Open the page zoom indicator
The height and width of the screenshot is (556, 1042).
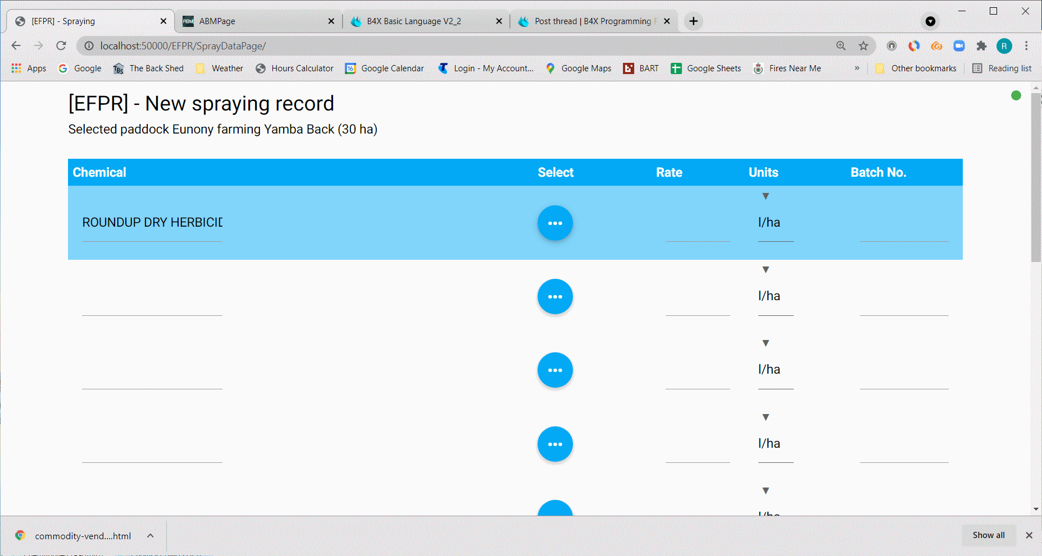tap(841, 46)
